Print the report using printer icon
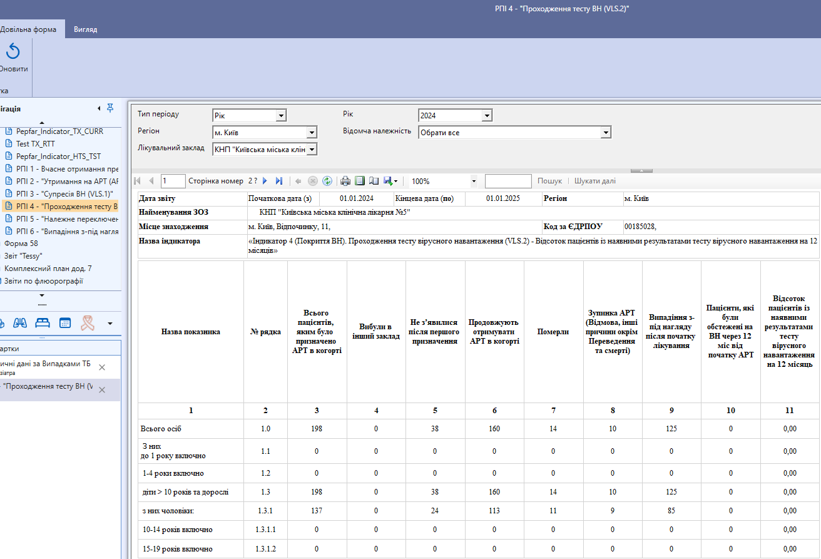The width and height of the screenshot is (821, 559). (345, 181)
